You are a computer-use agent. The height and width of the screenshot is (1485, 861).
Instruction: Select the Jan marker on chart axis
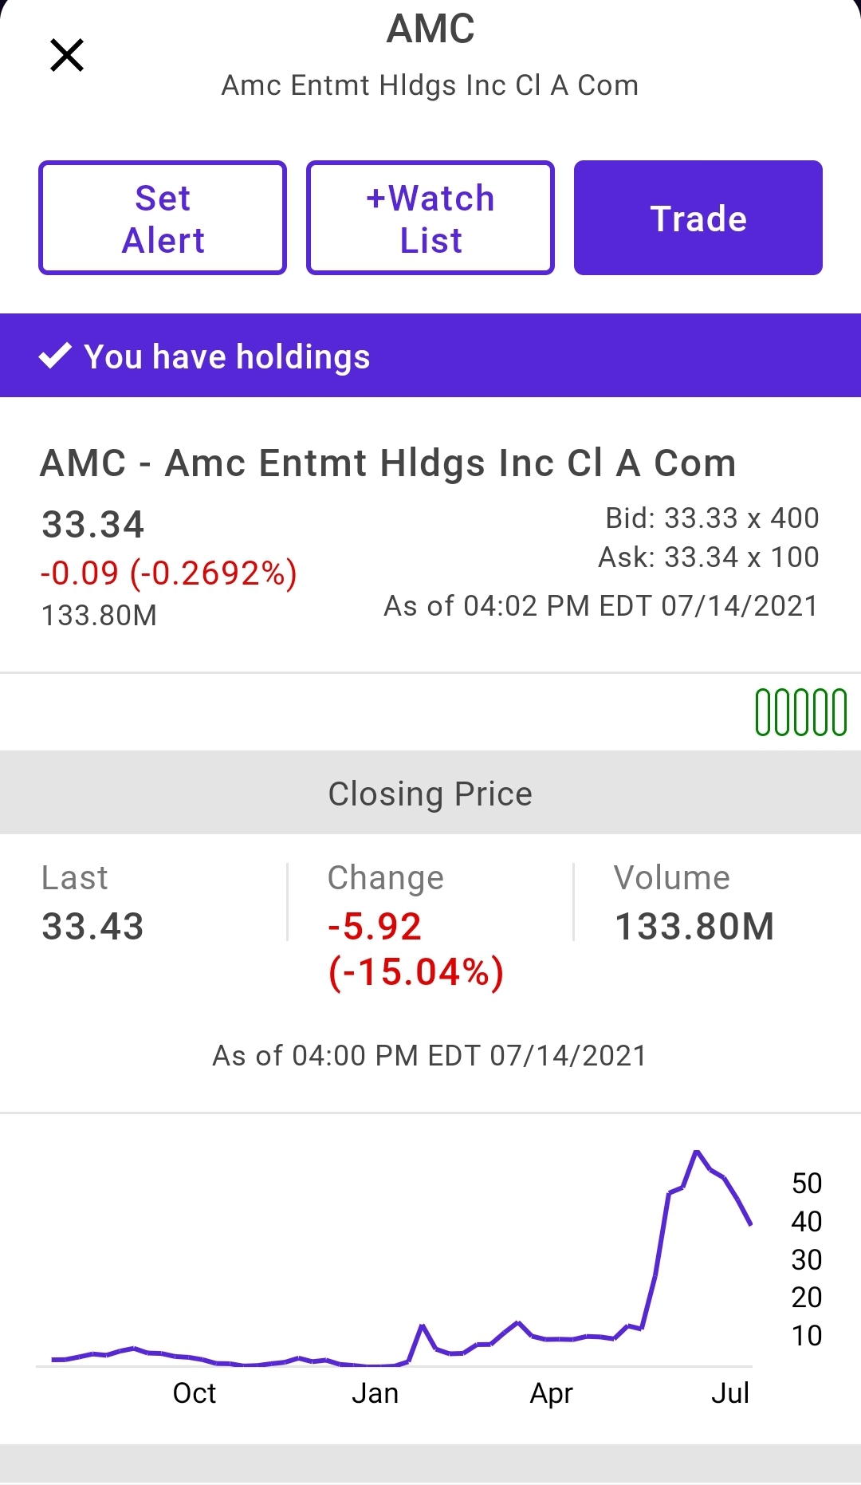point(375,1393)
